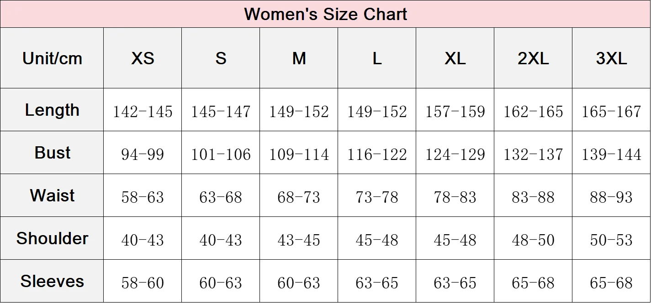651x303 pixels.
Task: Select the 2XL size column header
Action: pos(533,58)
